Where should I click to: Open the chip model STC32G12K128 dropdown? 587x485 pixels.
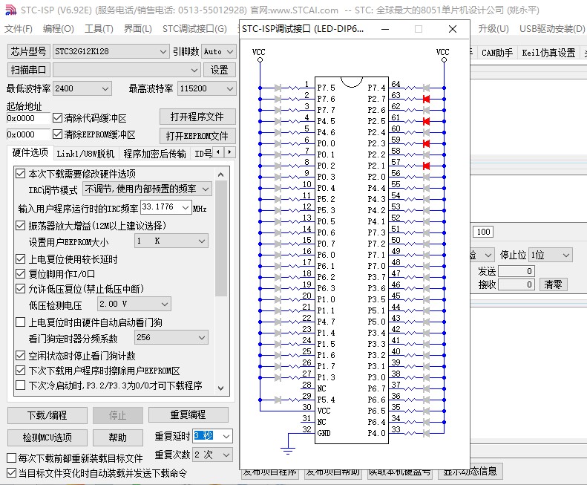[x=111, y=51]
